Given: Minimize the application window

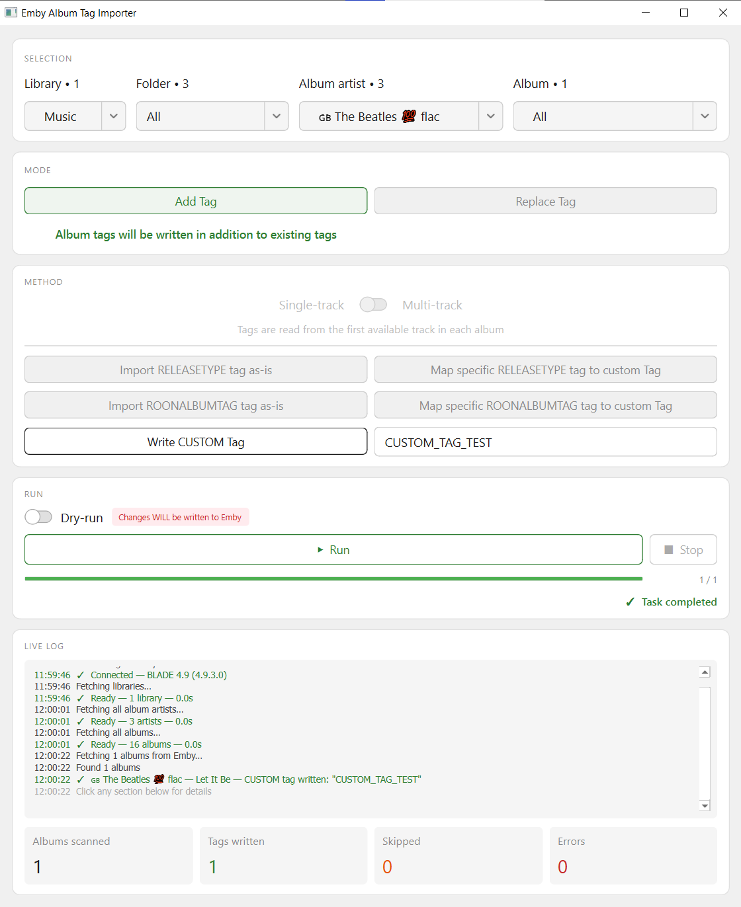Looking at the screenshot, I should click(x=646, y=13).
